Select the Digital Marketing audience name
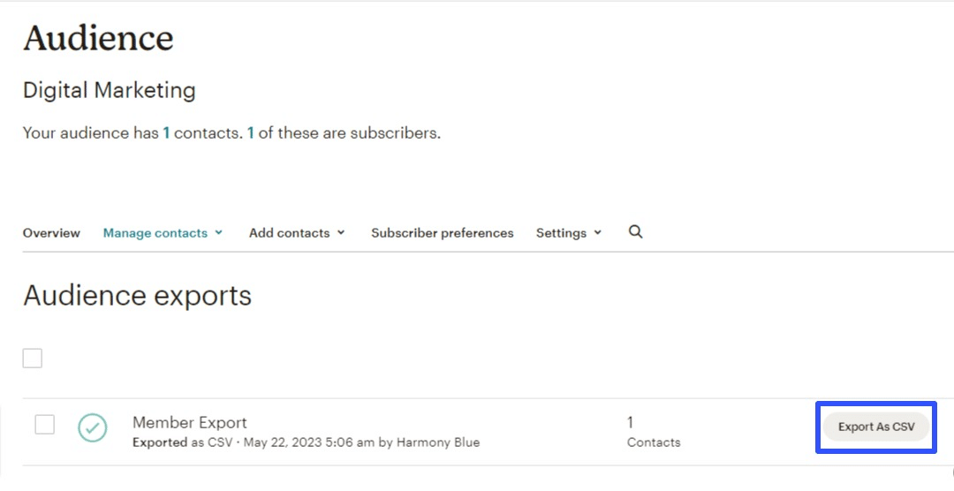Viewport: 954px width, 491px height. tap(109, 91)
